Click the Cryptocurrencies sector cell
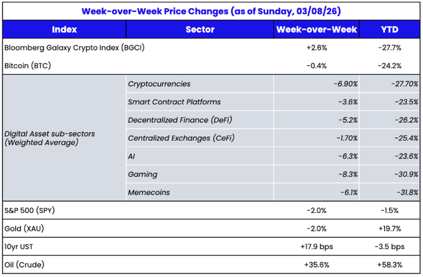 coord(159,84)
